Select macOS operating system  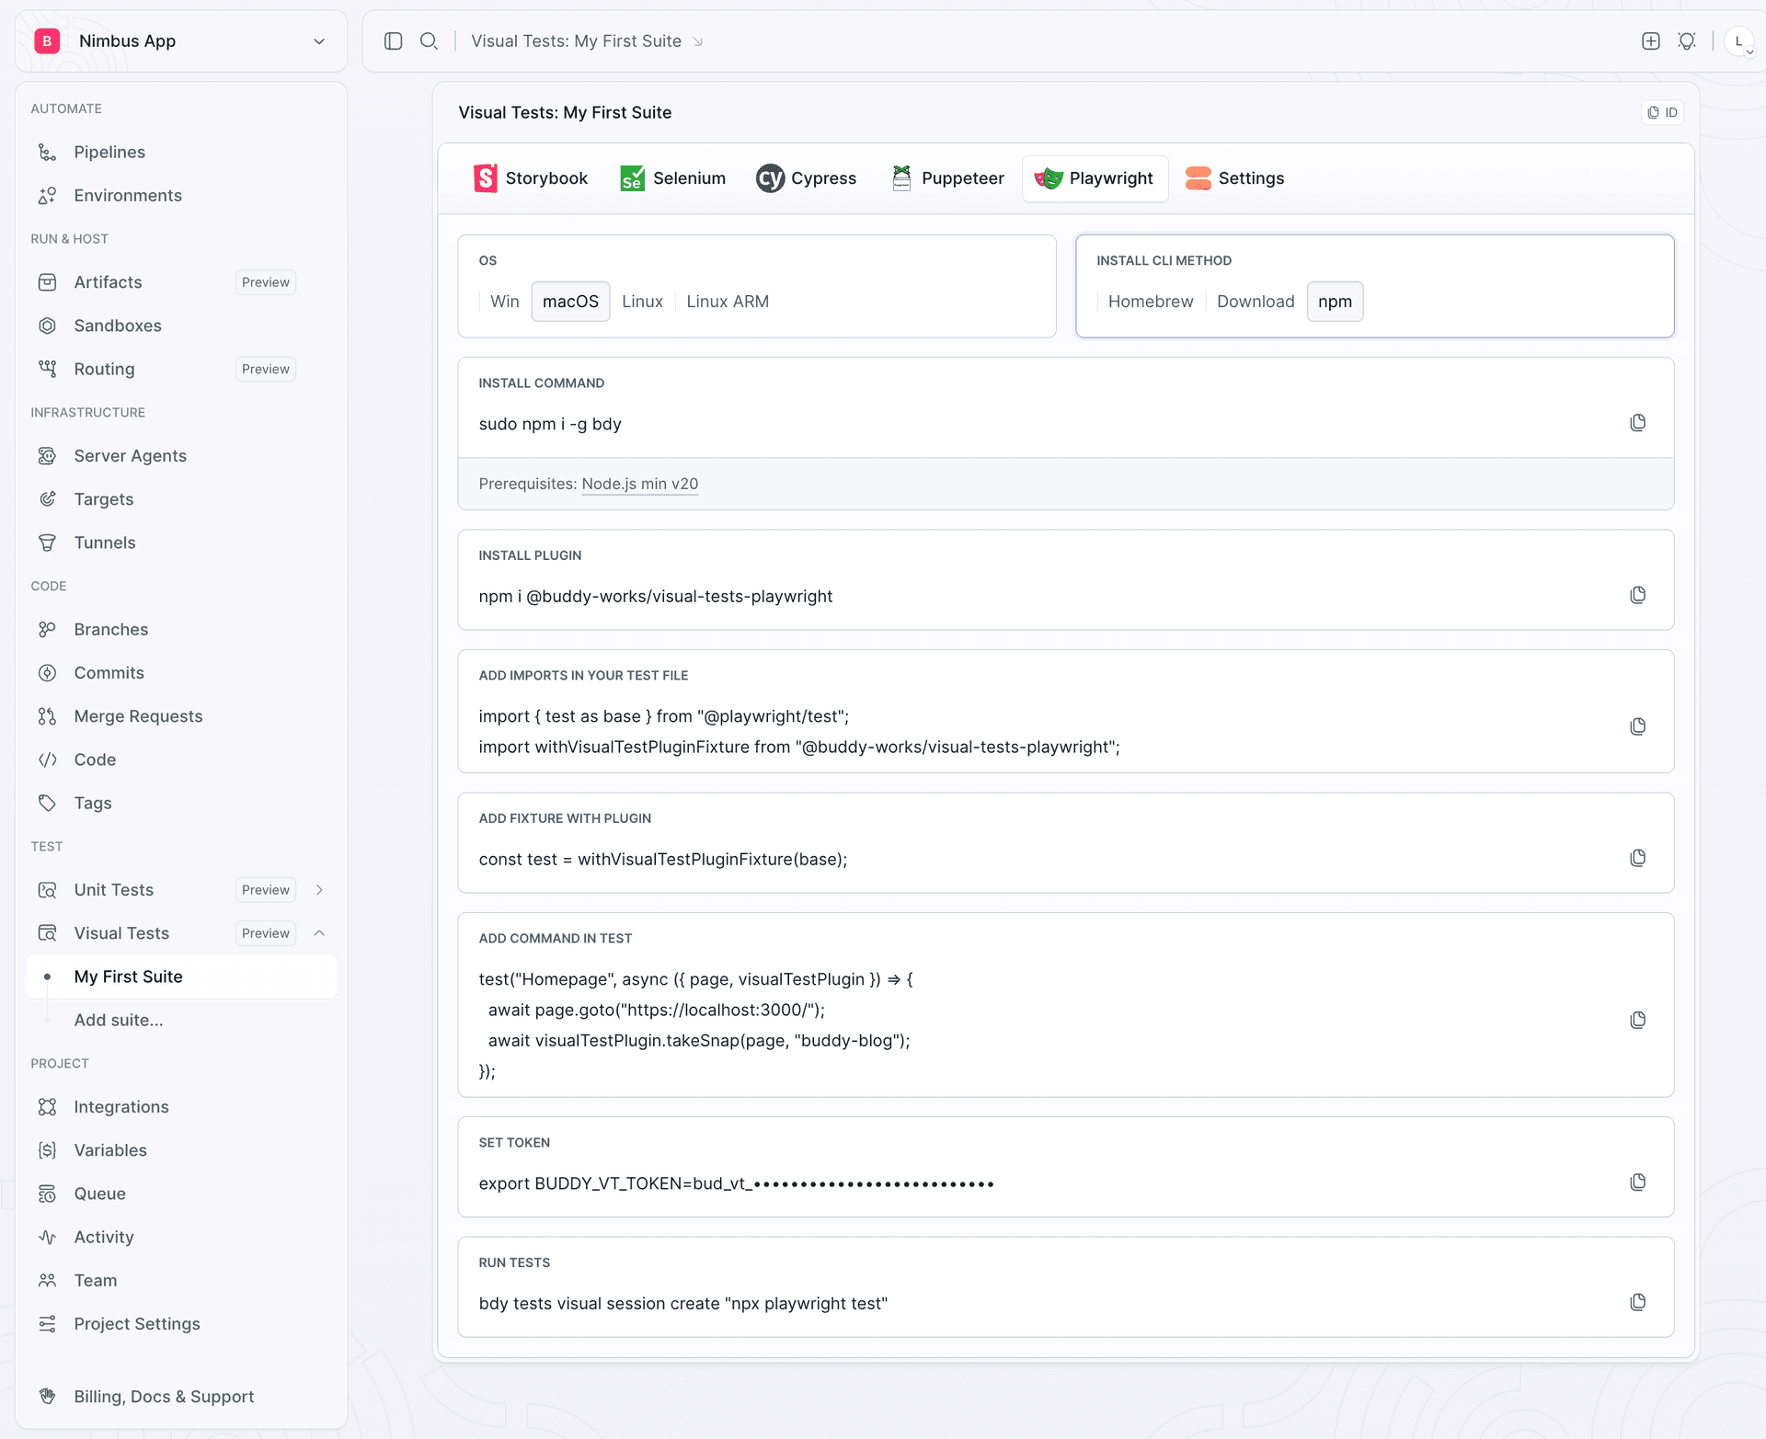point(570,302)
